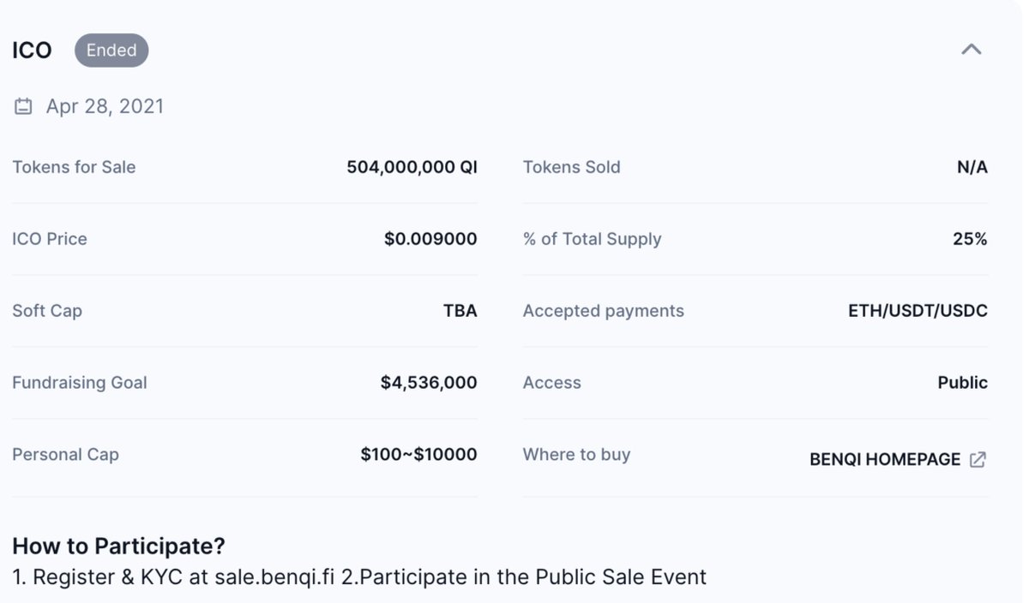The height and width of the screenshot is (603, 1029).
Task: Click the Tokens Sold N/A value
Action: click(x=972, y=167)
